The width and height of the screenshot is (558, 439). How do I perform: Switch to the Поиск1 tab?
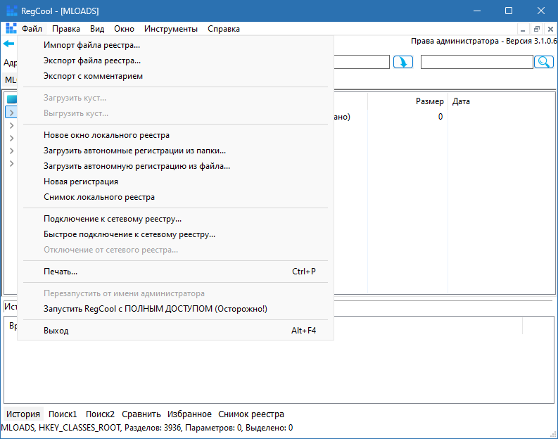coord(63,414)
